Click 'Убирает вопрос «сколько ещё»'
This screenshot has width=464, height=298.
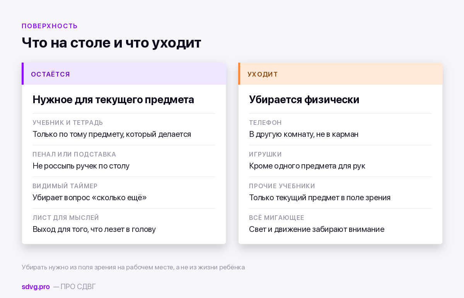click(x=90, y=198)
